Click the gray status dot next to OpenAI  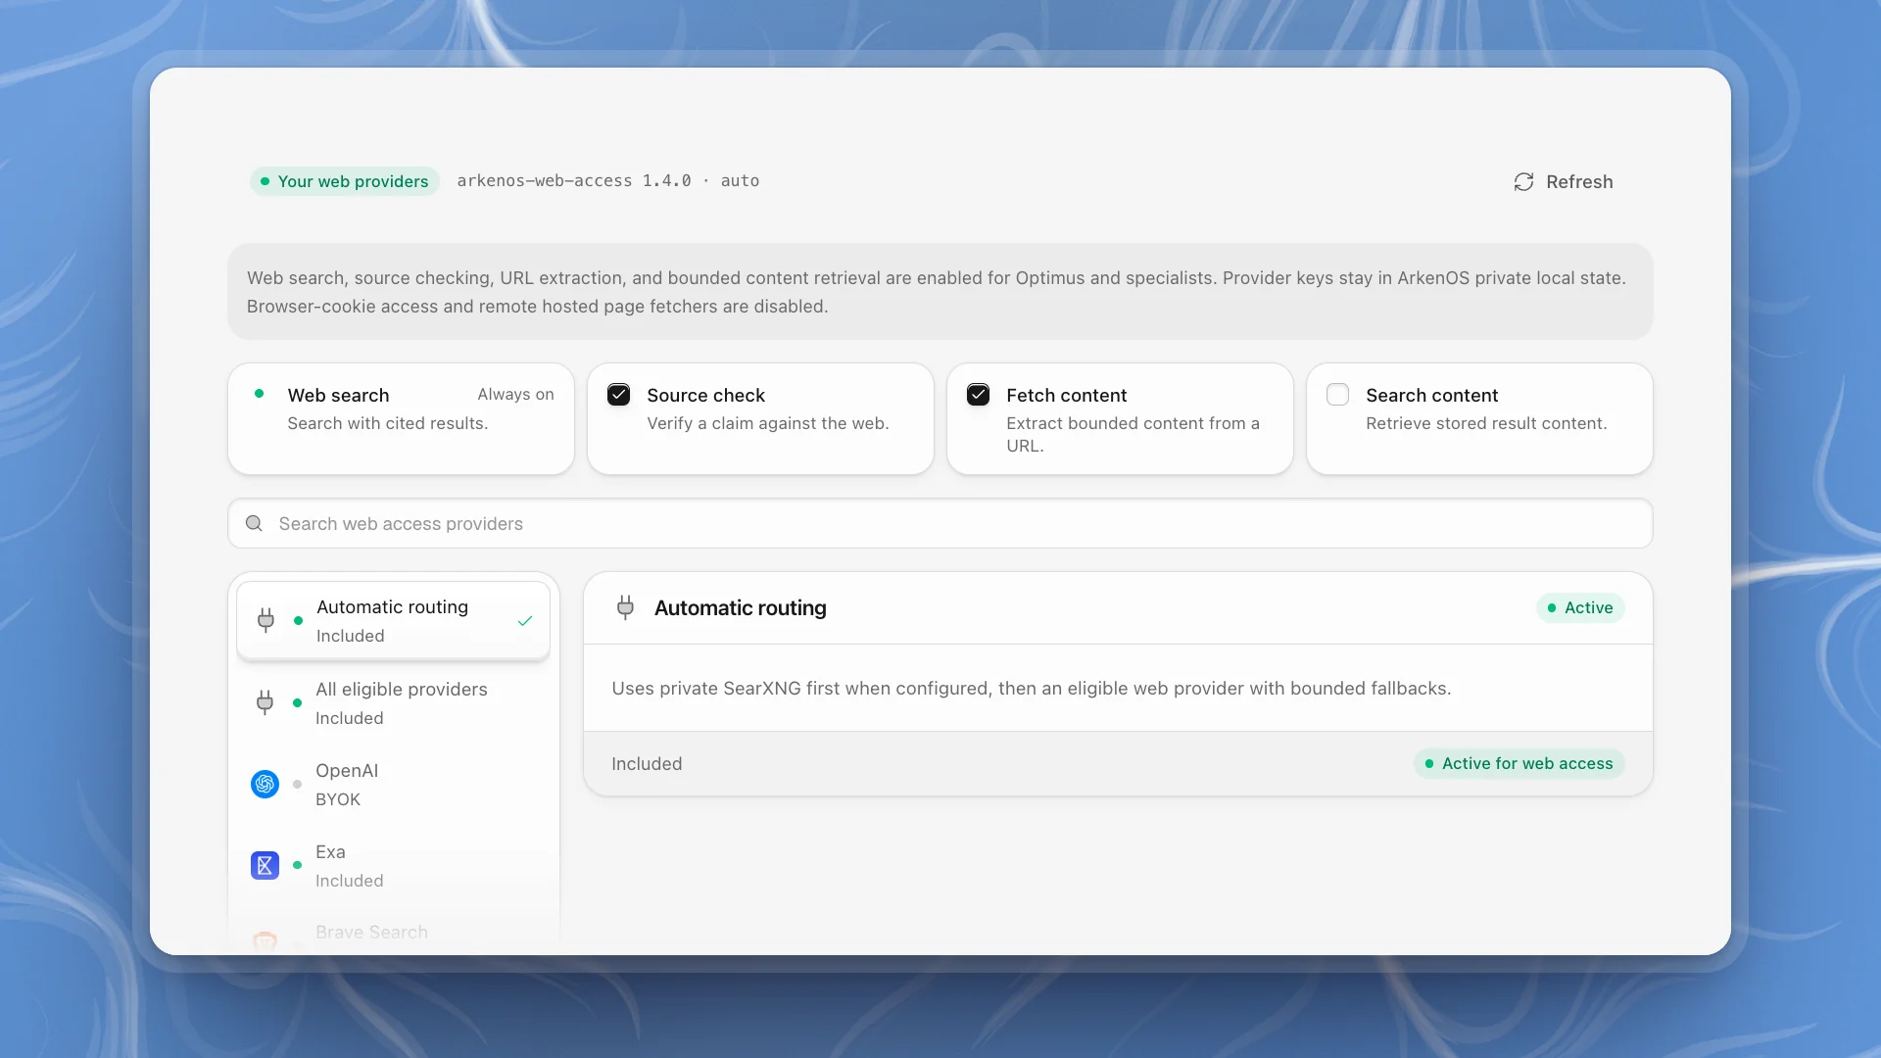(x=297, y=784)
